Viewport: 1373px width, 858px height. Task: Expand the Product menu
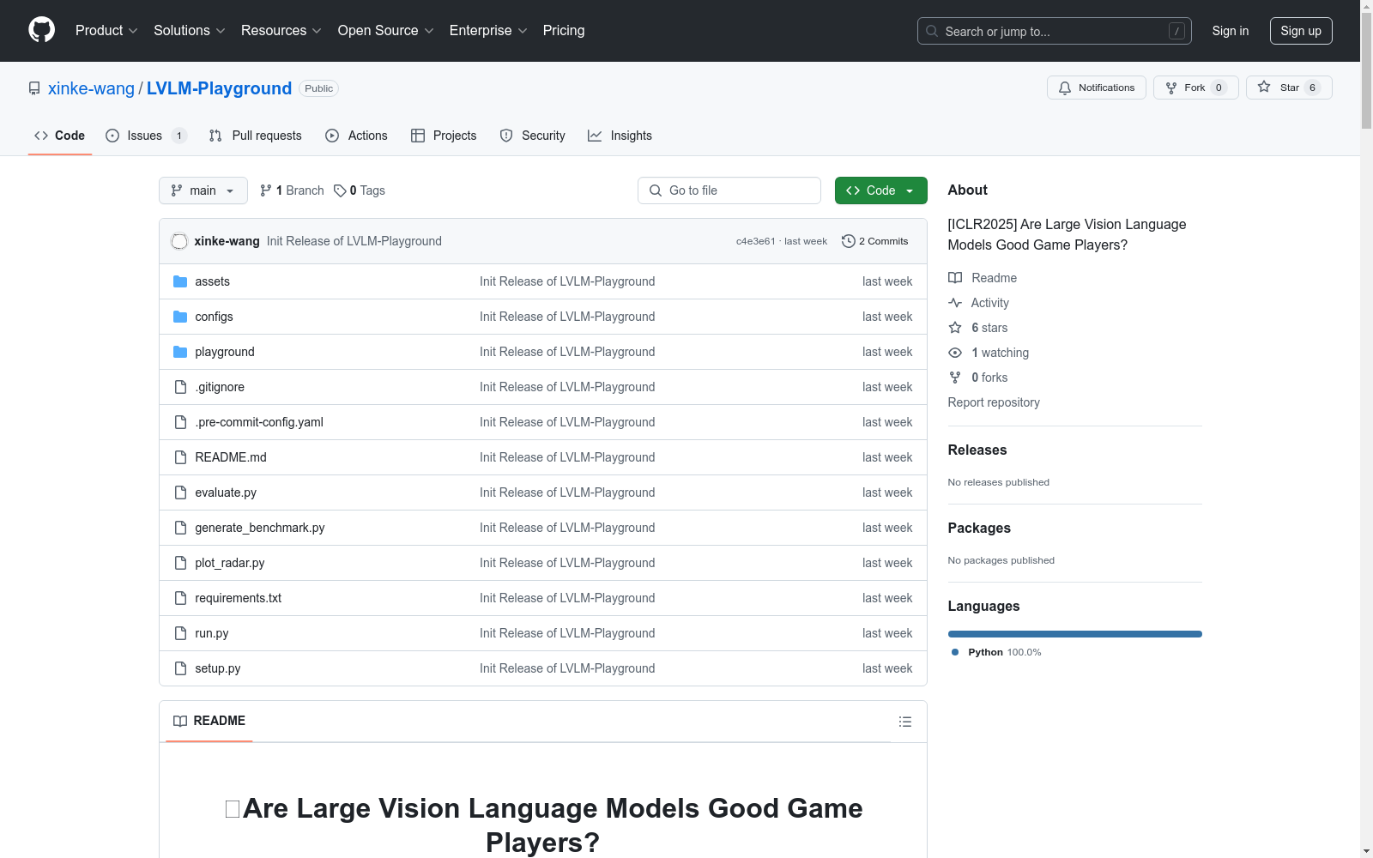[106, 31]
